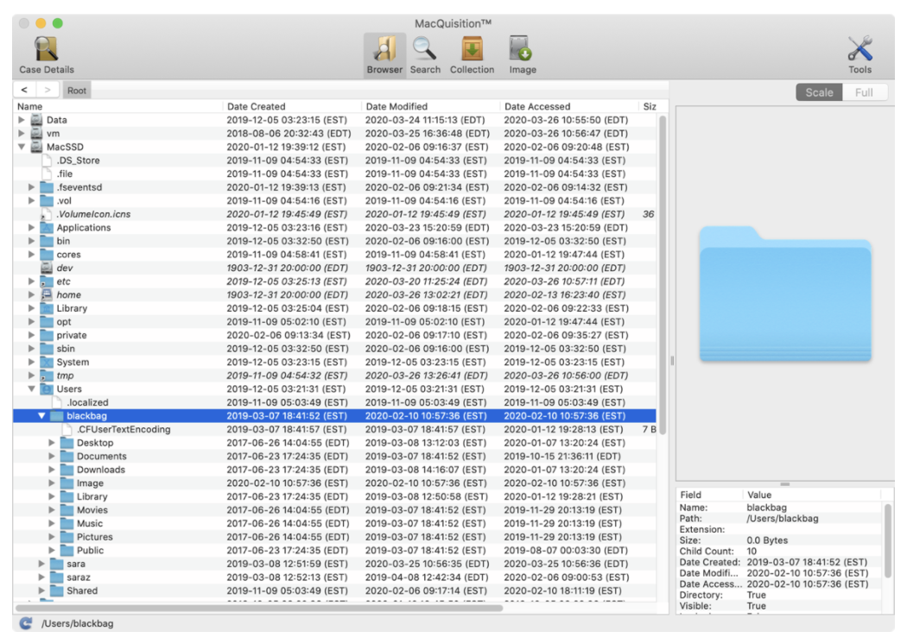Open the Collection box icon
The image size is (907, 644).
472,48
